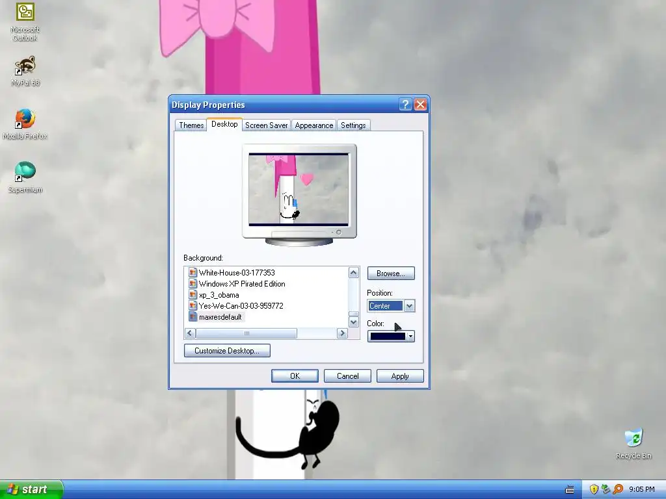Click the keyboard language bar icon on taskbar
This screenshot has height=499, width=666.
pyautogui.click(x=570, y=490)
